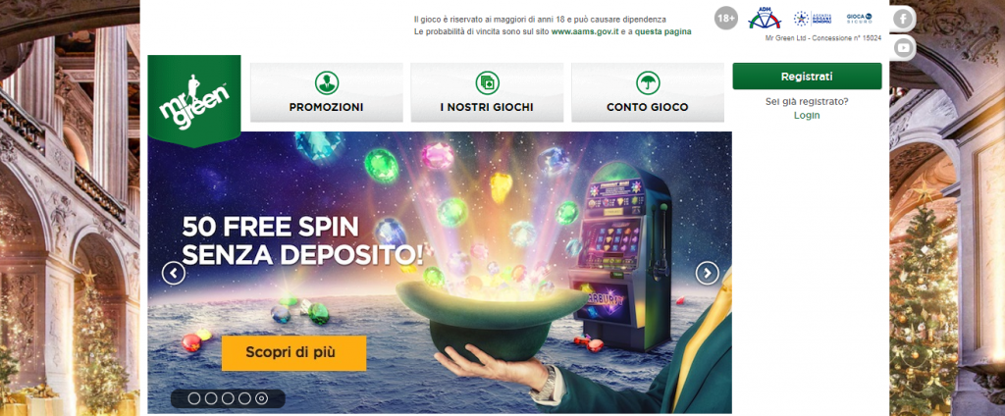The image size is (1005, 416).
Task: Click the Agenzia Dogane Monopoli logo
Action: (x=812, y=18)
